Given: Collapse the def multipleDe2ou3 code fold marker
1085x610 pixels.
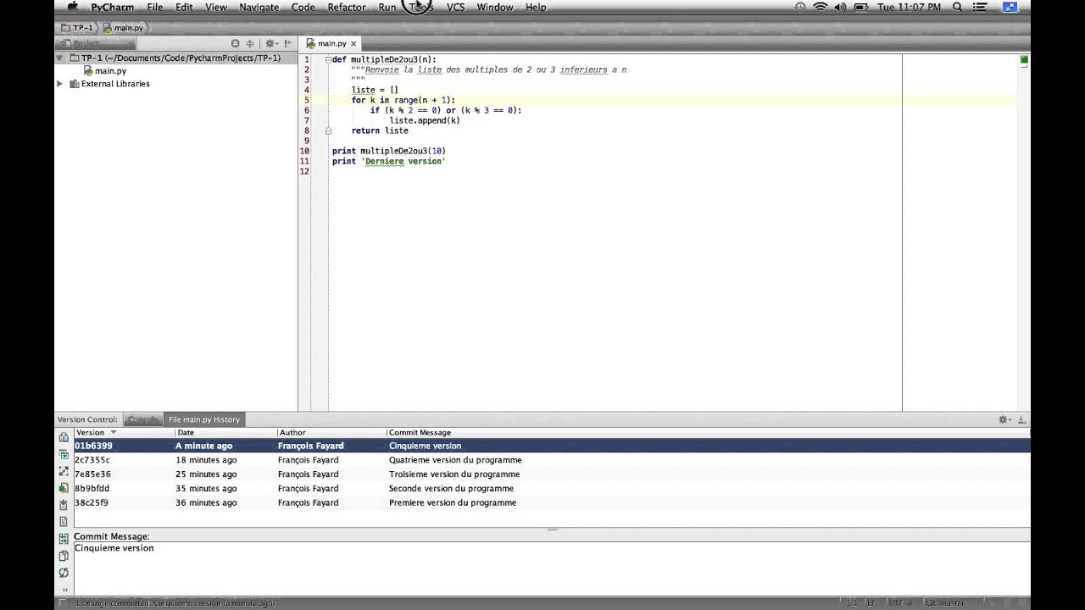Looking at the screenshot, I should pyautogui.click(x=328, y=59).
